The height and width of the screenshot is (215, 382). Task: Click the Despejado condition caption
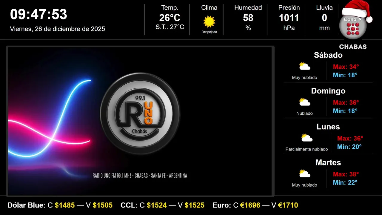(209, 32)
